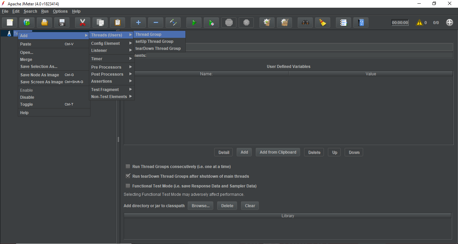Viewport: 458px width, 244px height.
Task: Click the Save test plan floppy icon
Action: (x=62, y=23)
